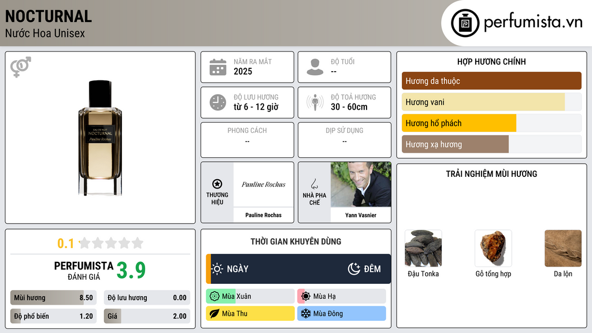592x333 pixels.
Task: Click the Độ lưu hương 0.00 rating bar
Action: click(147, 298)
